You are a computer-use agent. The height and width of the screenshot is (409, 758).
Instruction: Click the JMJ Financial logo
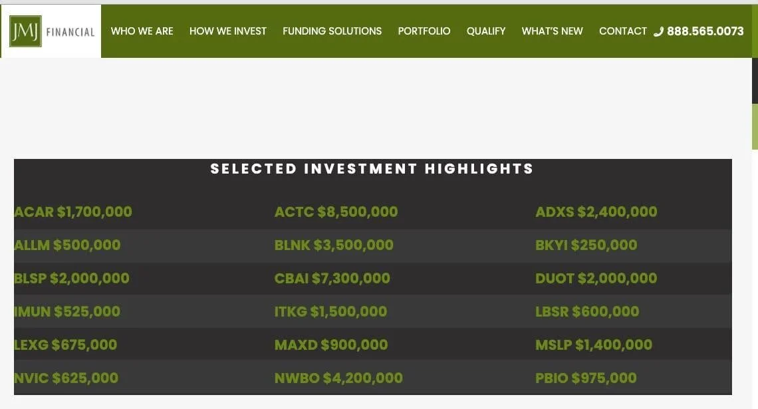click(52, 31)
